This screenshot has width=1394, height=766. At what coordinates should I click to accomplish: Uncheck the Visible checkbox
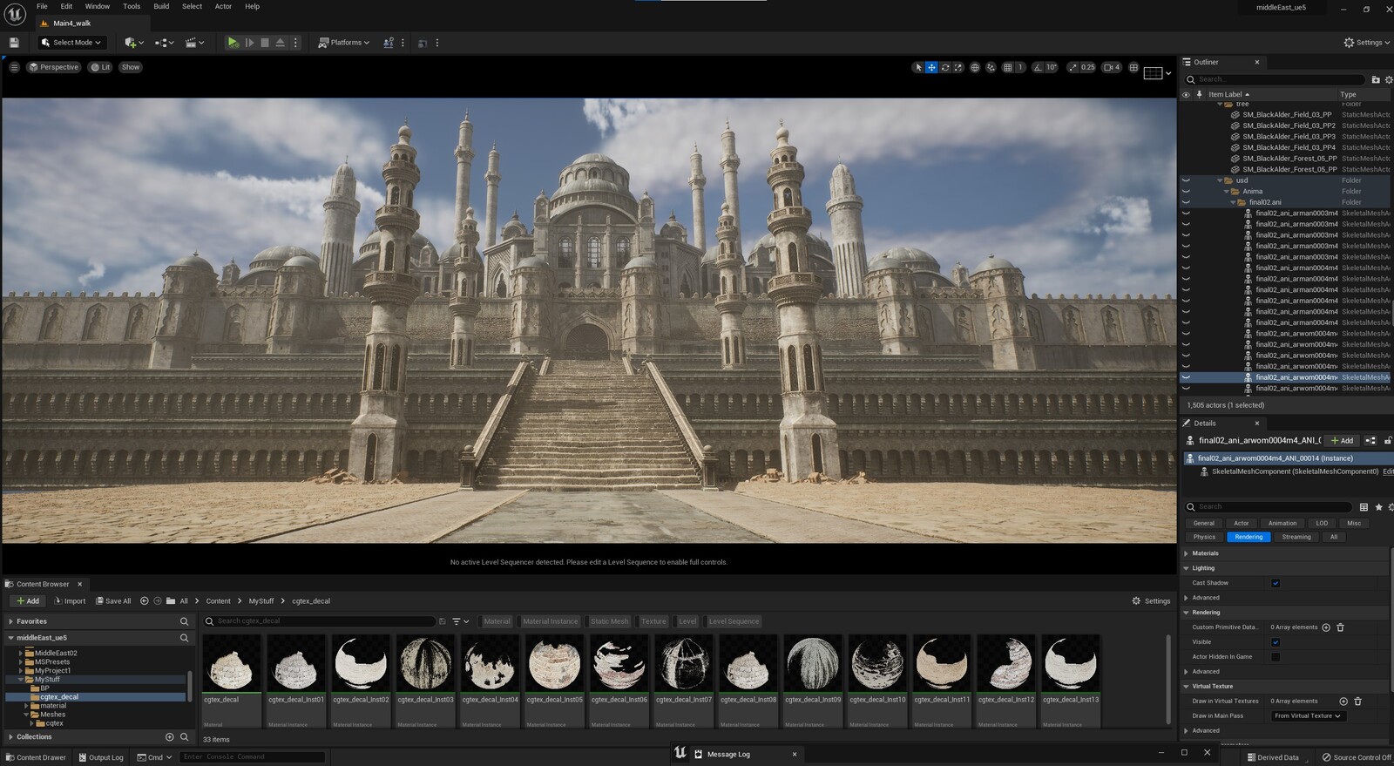(1276, 642)
